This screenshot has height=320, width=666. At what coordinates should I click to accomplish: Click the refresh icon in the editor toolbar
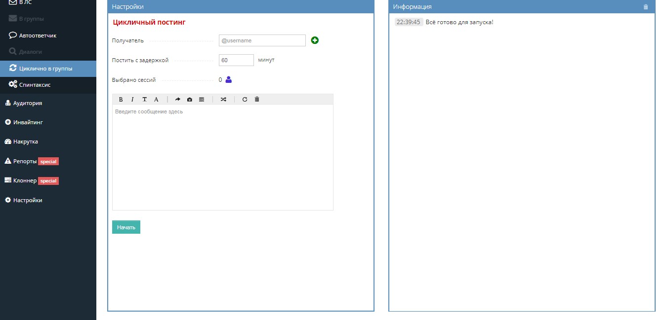pyautogui.click(x=245, y=100)
